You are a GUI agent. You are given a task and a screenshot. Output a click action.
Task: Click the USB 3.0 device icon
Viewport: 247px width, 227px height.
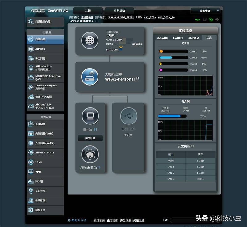click(129, 116)
